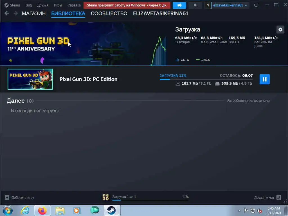
Task: Open the notifications bell
Action: pyautogui.click(x=195, y=5)
